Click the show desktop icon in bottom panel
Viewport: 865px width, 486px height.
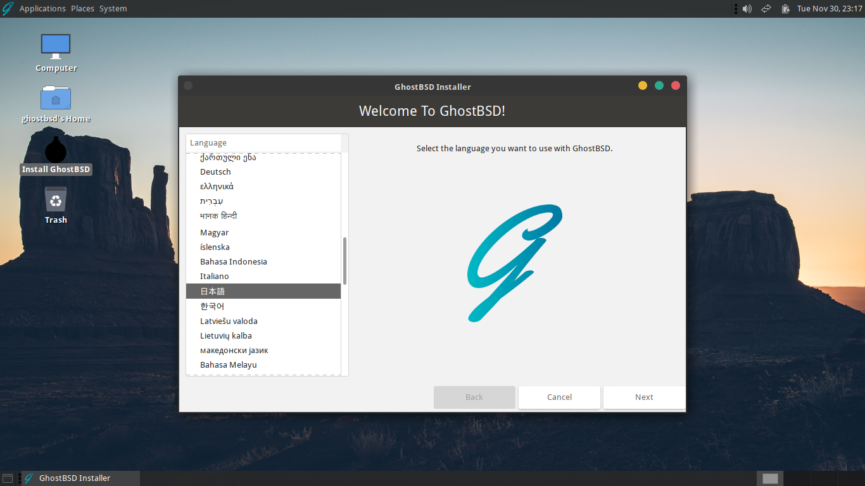[x=8, y=478]
